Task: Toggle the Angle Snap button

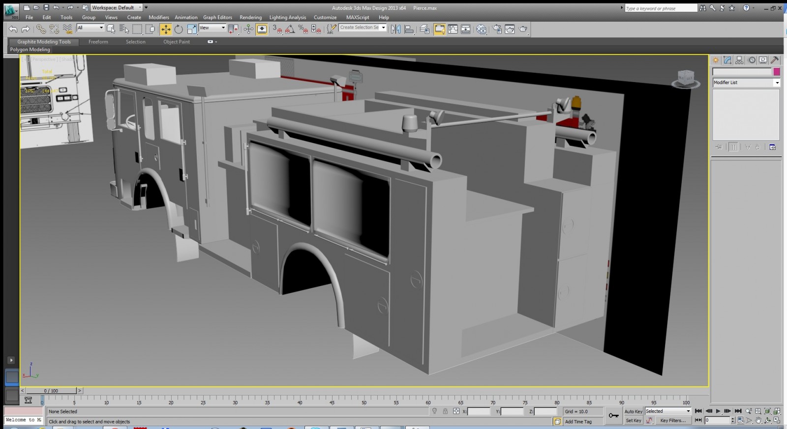Action: [x=290, y=29]
